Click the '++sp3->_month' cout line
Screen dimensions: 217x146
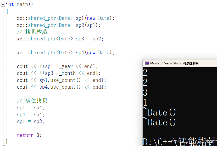coord(59,73)
